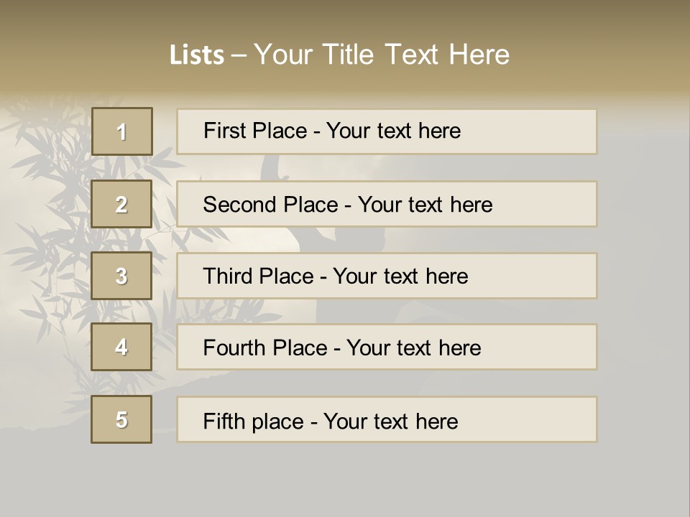The image size is (690, 517).
Task: Select the number 2 square box
Action: pyautogui.click(x=121, y=204)
